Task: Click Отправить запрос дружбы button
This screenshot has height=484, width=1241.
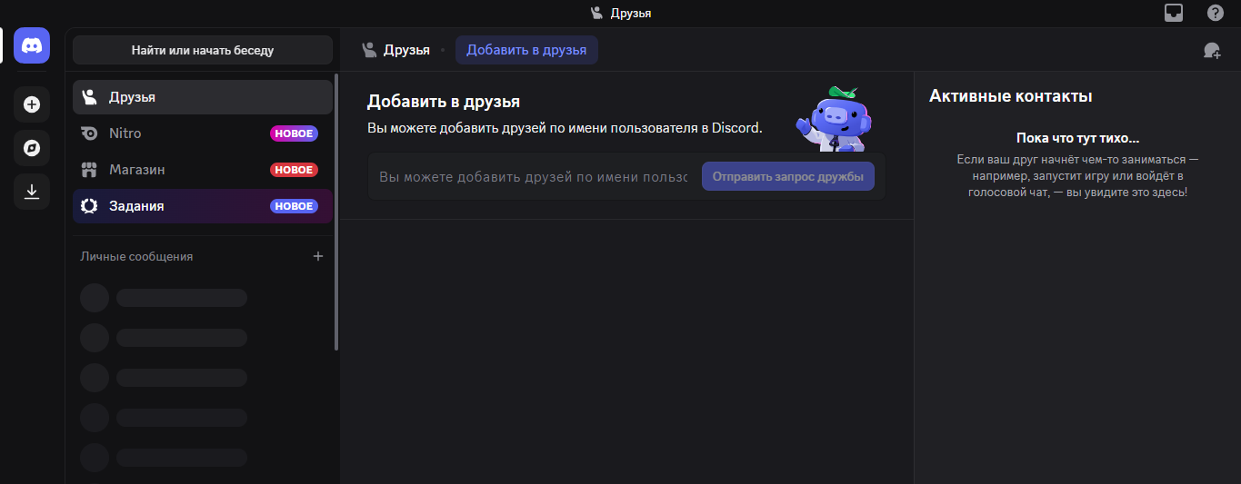Action: [788, 176]
